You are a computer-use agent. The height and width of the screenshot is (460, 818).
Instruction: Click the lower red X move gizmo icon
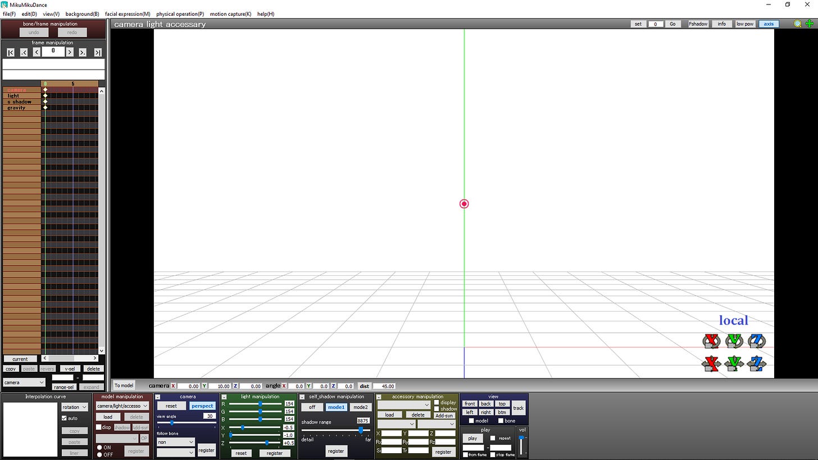712,363
